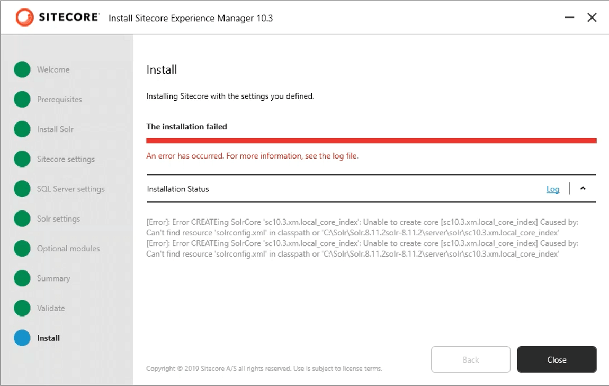This screenshot has height=386, width=609.
Task: Select the Optional modules step label
Action: click(68, 249)
